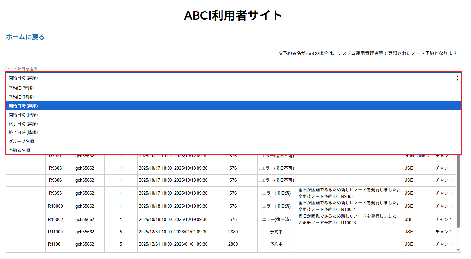This screenshot has height=259, width=471.
Task: Click the 予約中 status in row R11000
Action: (276, 232)
